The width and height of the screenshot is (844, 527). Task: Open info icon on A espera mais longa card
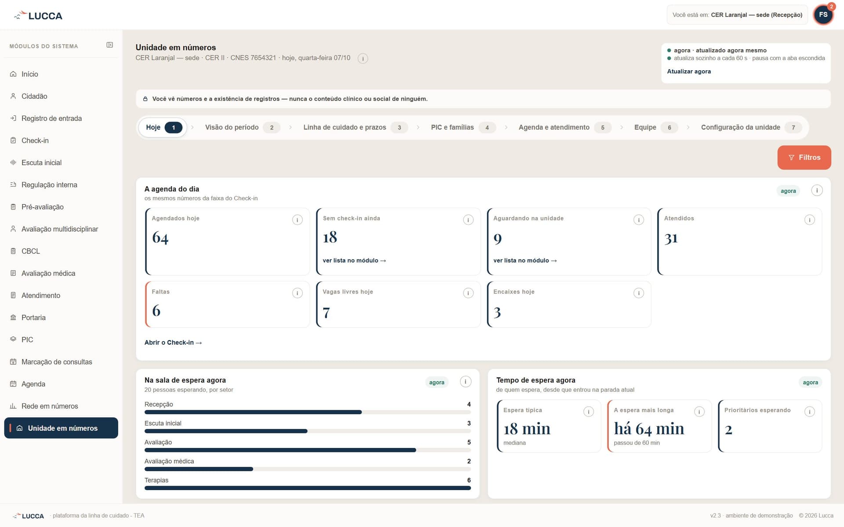(x=699, y=411)
